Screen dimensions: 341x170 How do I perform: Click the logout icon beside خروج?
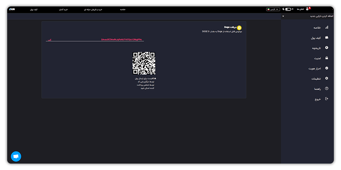[327, 99]
